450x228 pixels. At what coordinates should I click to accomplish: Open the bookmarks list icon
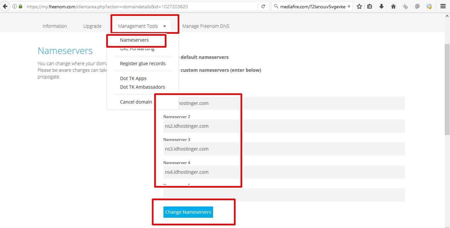(370, 6)
